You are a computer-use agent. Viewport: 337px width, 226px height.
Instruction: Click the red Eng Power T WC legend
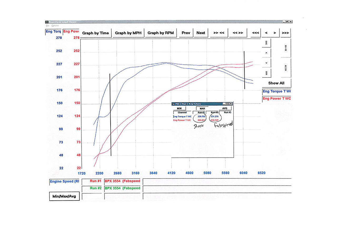point(276,99)
